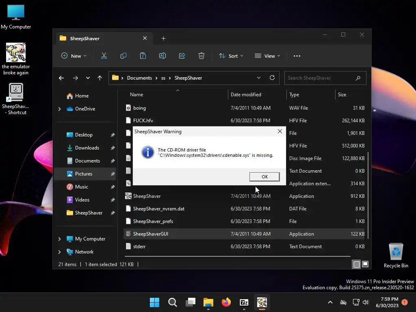Sort by Type column header
The height and width of the screenshot is (312, 416).
(311, 95)
